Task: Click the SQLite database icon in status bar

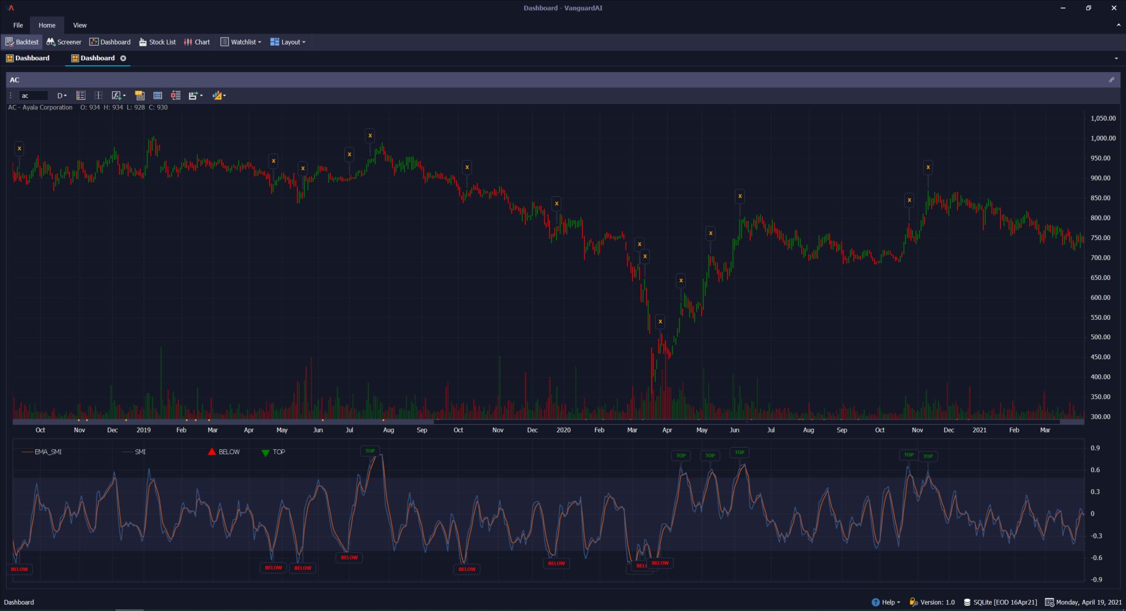Action: (x=967, y=602)
